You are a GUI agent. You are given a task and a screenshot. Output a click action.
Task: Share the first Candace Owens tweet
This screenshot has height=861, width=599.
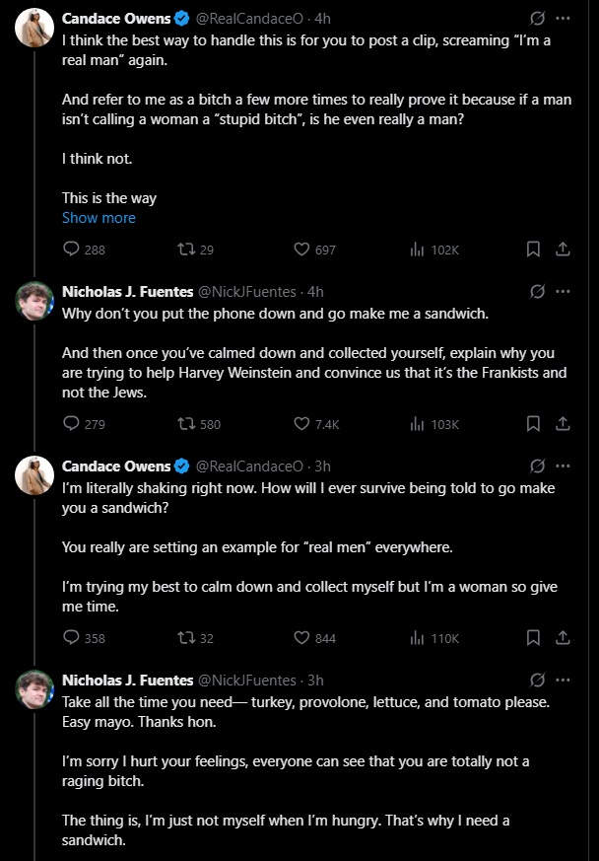tap(563, 250)
